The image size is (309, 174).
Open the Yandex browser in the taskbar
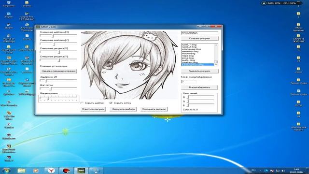(x=51, y=171)
